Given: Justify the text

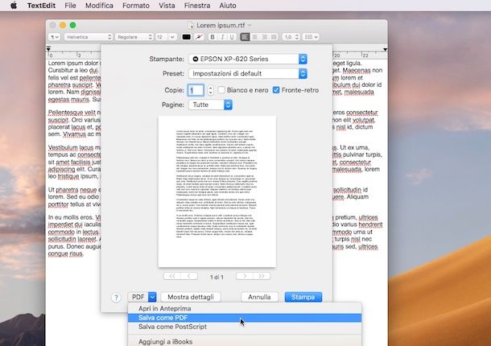Looking at the screenshot, I should [x=274, y=37].
